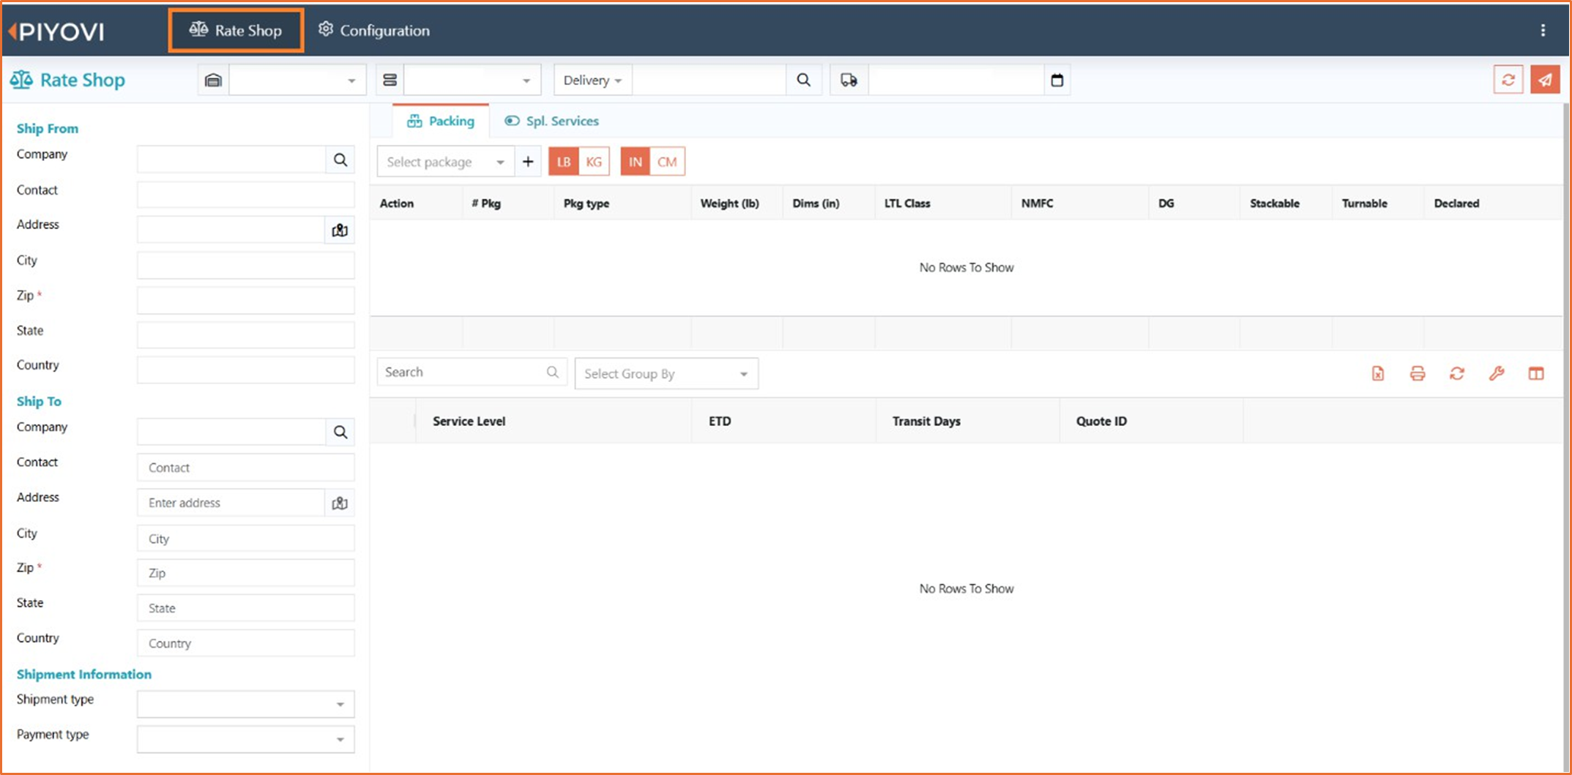Click the NMFC column header
The image size is (1572, 775).
click(1038, 203)
